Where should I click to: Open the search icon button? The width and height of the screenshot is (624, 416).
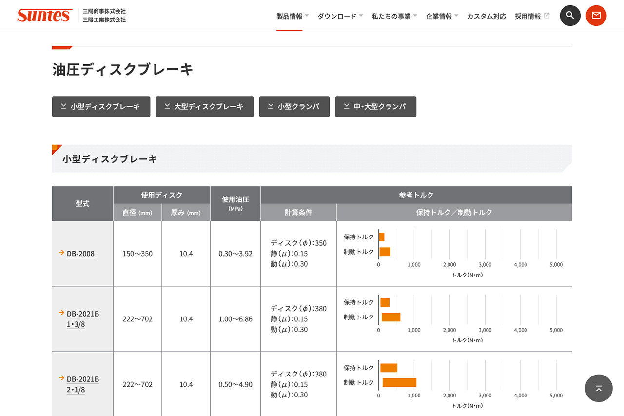[570, 16]
